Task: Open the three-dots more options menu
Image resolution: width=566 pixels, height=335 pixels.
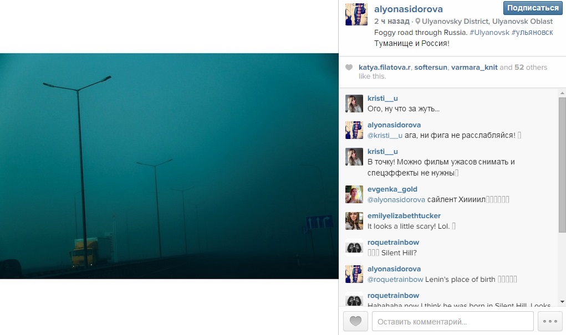Action: click(549, 321)
